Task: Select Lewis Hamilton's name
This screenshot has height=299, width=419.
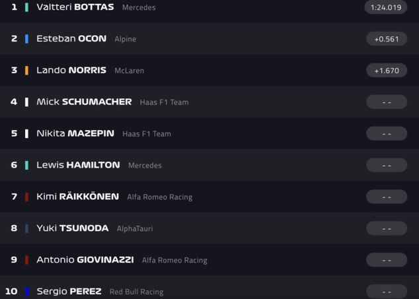Action: coord(78,165)
